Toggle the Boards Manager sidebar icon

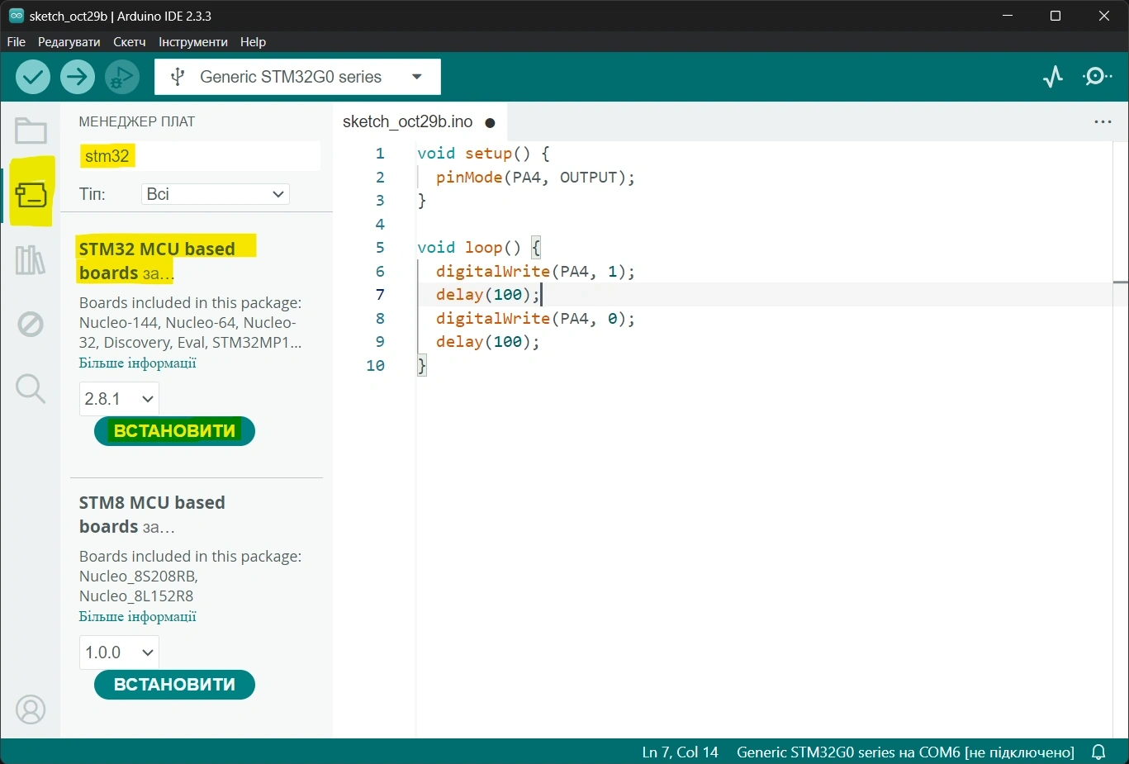coord(31,195)
